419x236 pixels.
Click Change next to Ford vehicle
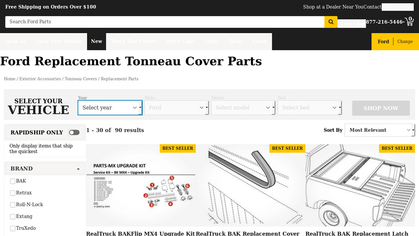click(405, 41)
